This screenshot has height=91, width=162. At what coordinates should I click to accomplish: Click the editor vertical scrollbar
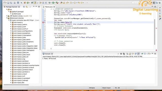point(155,32)
